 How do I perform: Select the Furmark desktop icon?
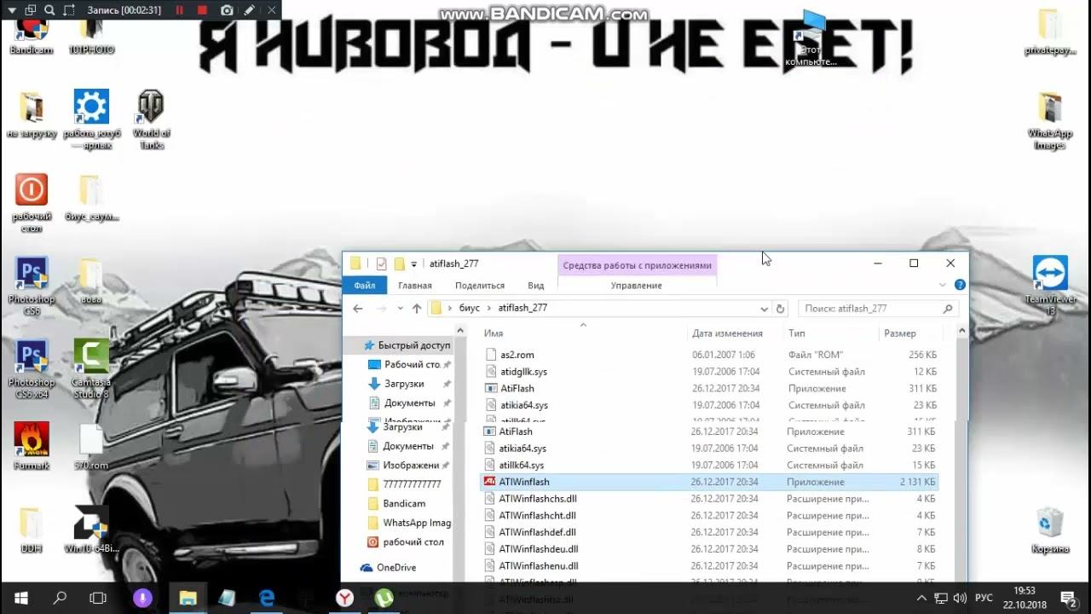[32, 446]
